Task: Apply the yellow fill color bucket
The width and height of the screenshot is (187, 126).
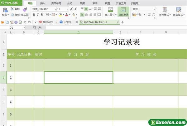Action: pyautogui.click(x=60, y=15)
